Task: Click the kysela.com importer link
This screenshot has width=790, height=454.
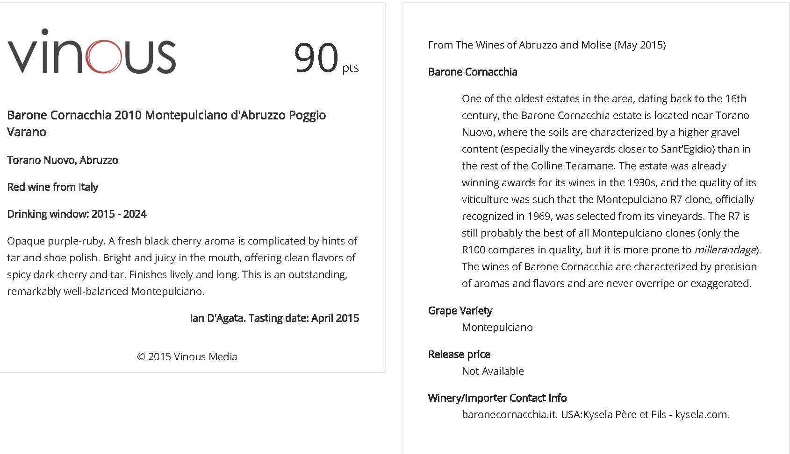Action: (x=701, y=414)
